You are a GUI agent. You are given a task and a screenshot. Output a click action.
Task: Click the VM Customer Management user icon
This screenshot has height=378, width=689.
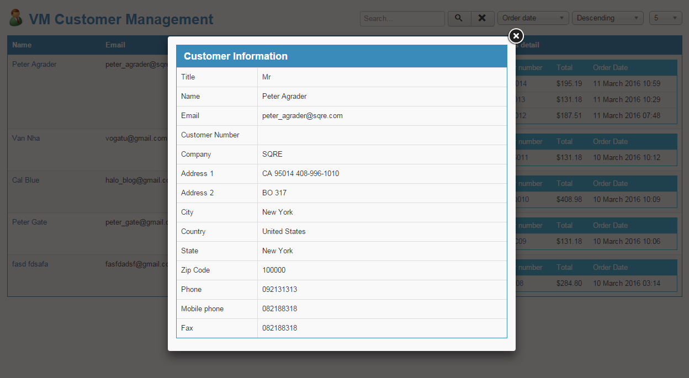15,18
